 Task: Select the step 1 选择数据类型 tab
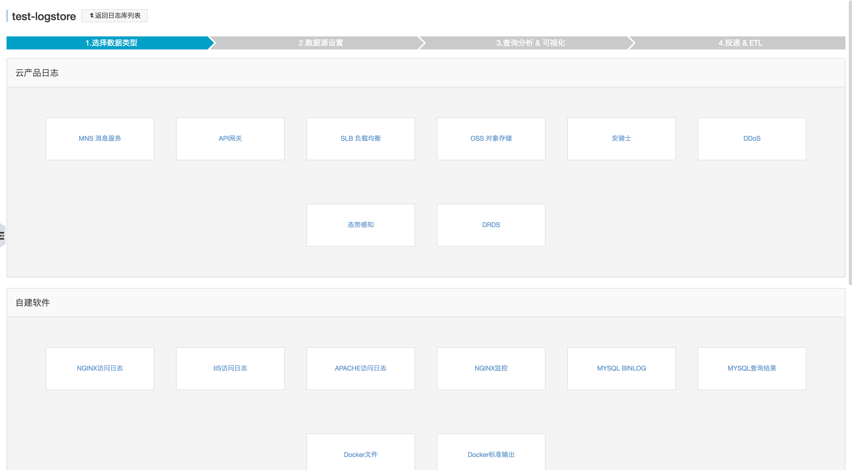111,43
